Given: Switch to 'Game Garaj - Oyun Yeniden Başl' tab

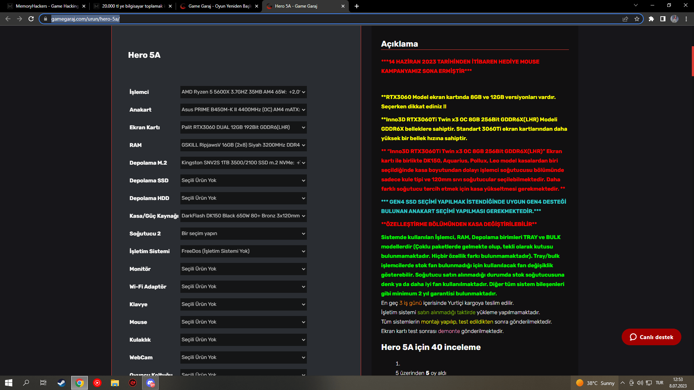Looking at the screenshot, I should coord(219,6).
